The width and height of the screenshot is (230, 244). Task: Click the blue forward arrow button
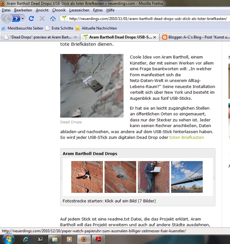(16, 19)
